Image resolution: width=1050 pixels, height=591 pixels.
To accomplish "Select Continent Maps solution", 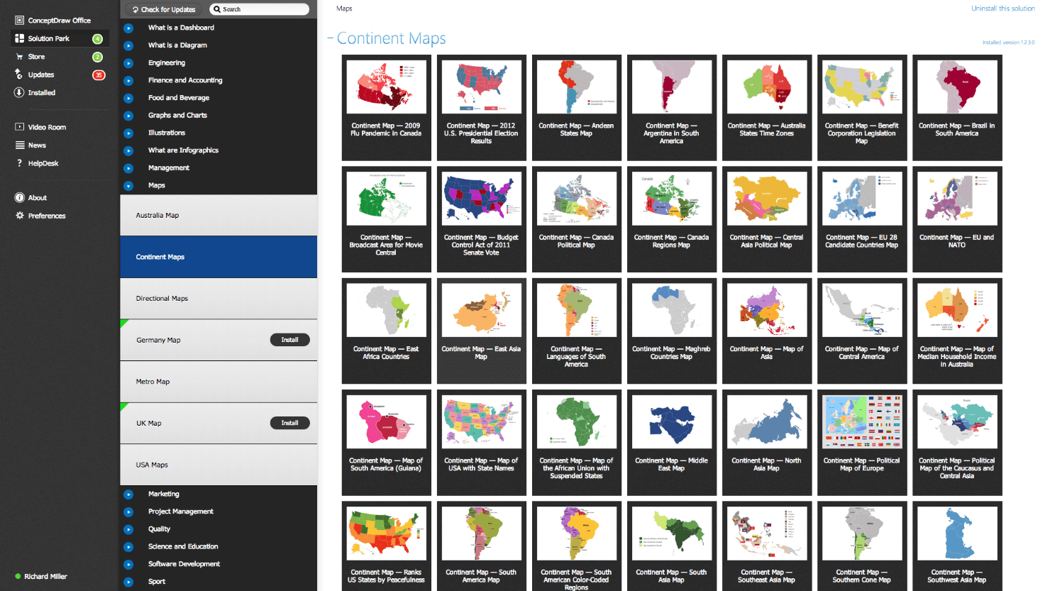I will (219, 257).
